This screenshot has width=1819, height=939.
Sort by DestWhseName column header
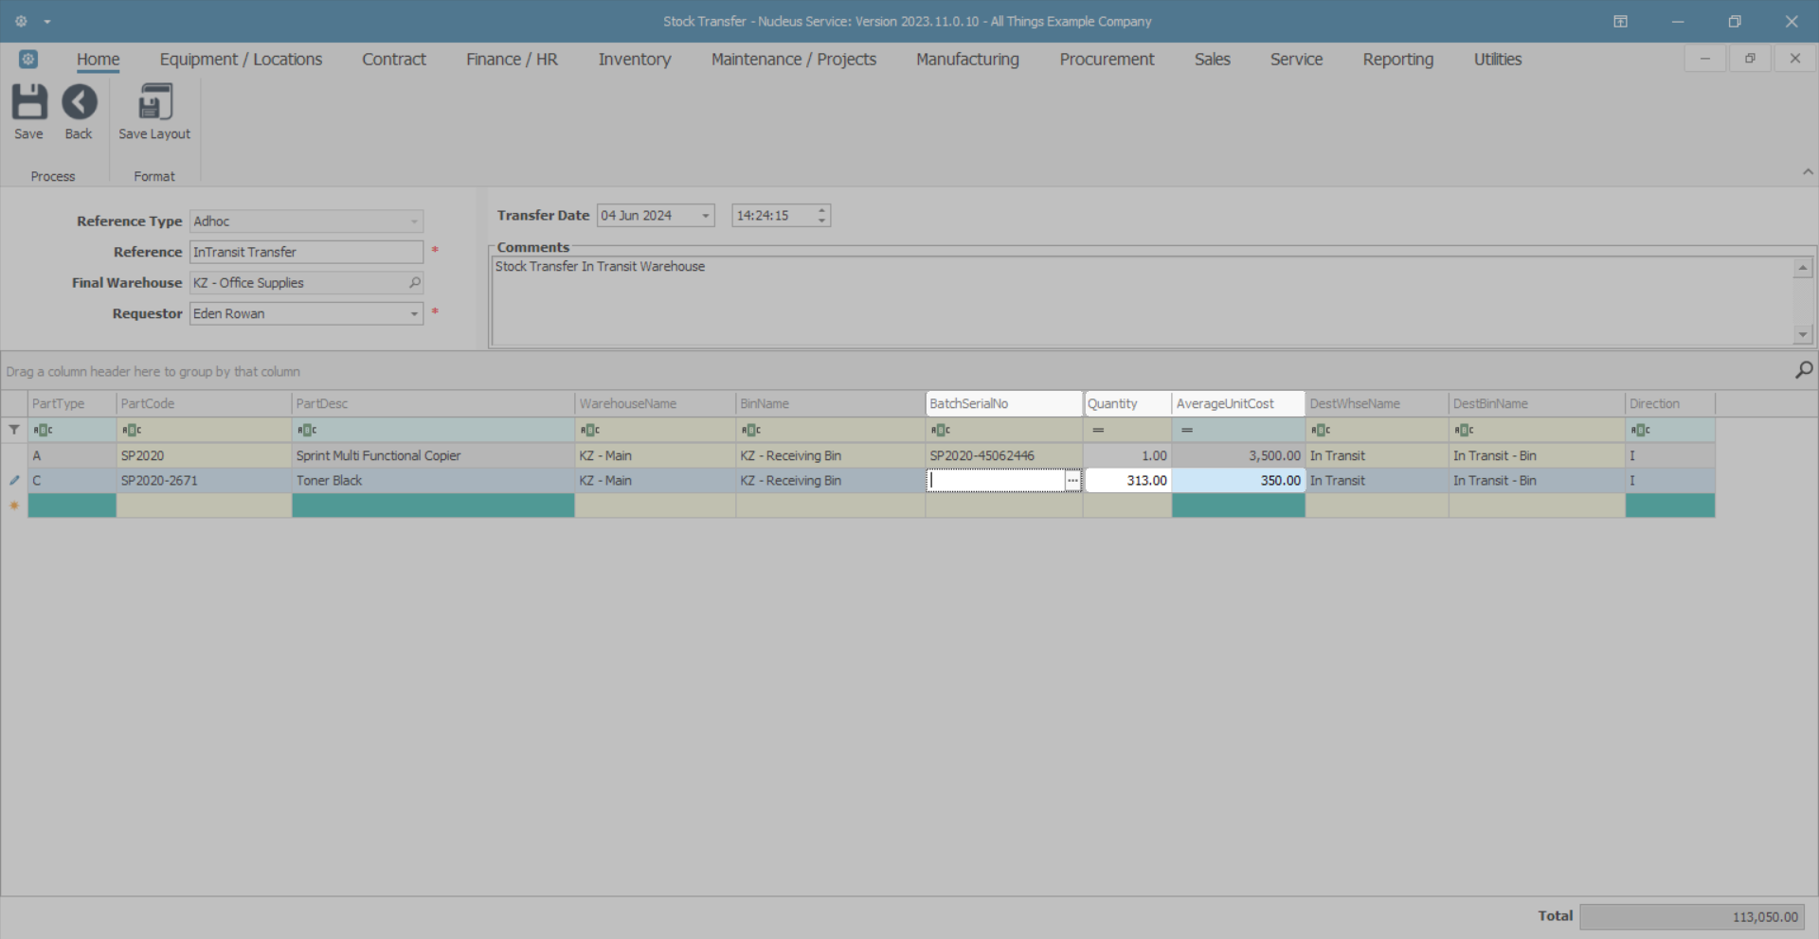click(1377, 403)
